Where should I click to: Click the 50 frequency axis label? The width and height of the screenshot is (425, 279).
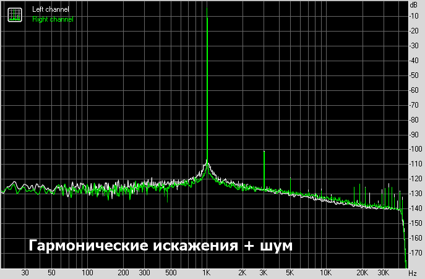tap(51, 272)
